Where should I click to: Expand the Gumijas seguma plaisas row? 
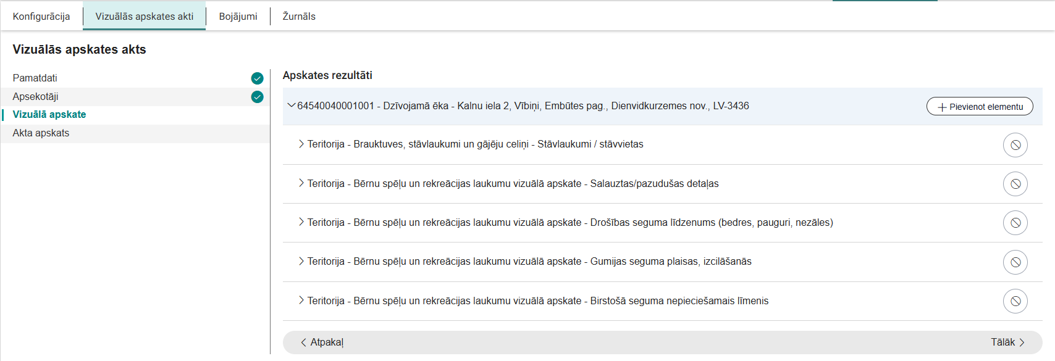[x=301, y=261]
